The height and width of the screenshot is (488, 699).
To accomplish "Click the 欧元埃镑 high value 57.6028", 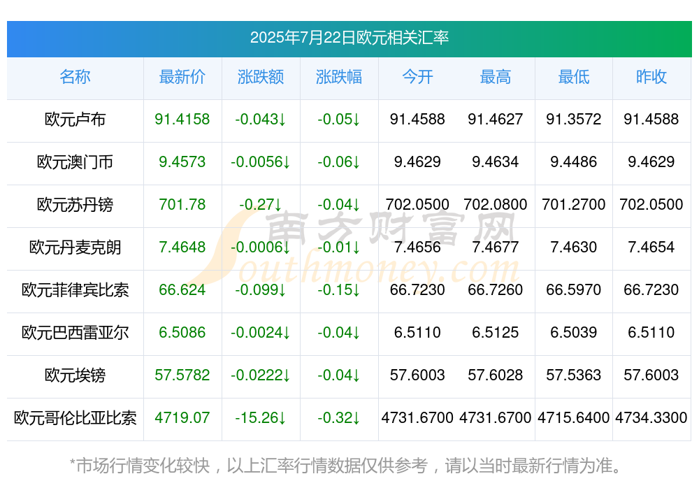I will point(496,375).
